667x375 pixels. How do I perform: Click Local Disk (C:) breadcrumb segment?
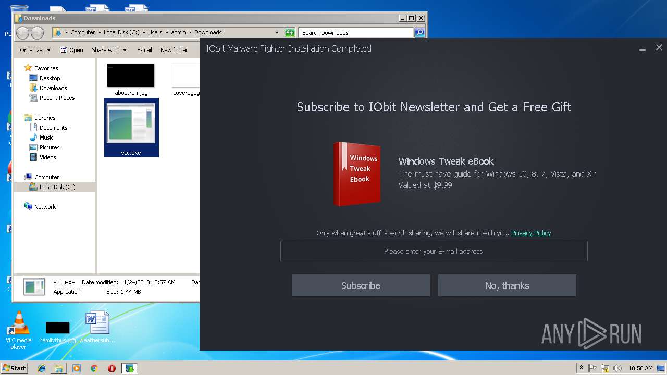point(121,32)
